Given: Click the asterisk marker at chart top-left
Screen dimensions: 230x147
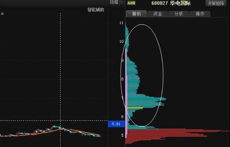Looking at the screenshot, I should tap(2, 14).
